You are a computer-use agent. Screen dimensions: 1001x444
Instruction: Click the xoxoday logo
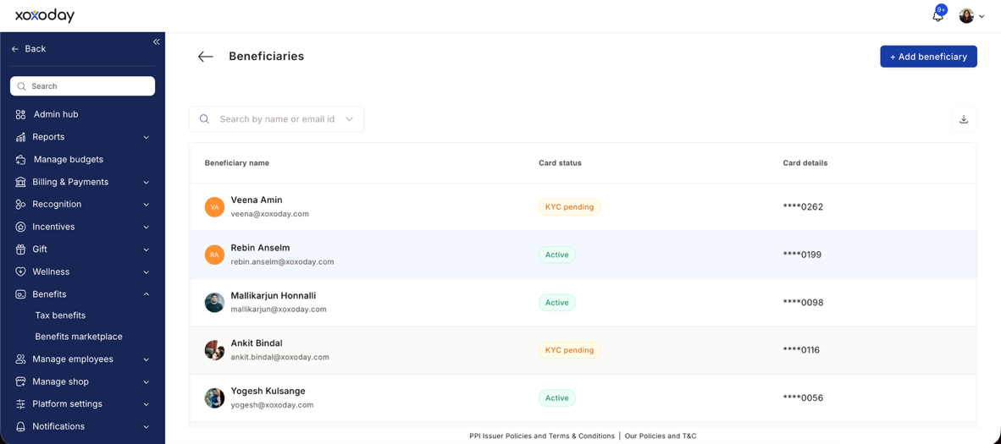tap(45, 16)
